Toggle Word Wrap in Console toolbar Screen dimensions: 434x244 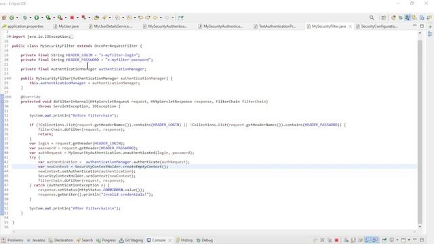360,240
